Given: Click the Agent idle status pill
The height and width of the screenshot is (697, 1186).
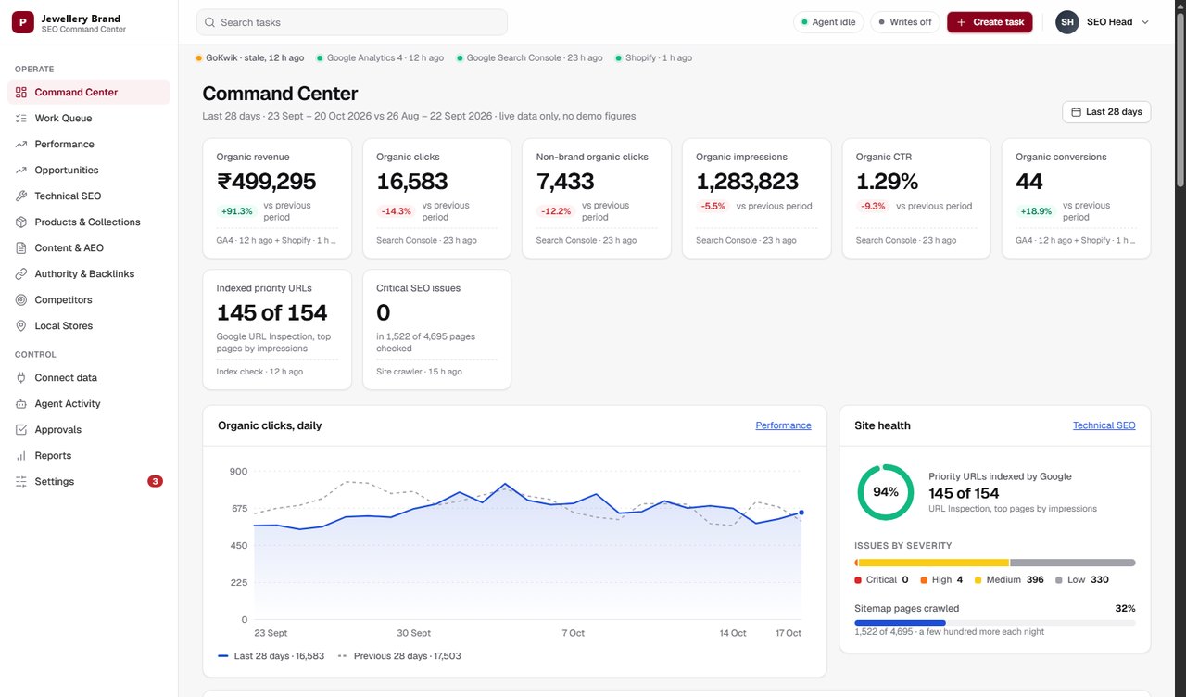Looking at the screenshot, I should 828,22.
